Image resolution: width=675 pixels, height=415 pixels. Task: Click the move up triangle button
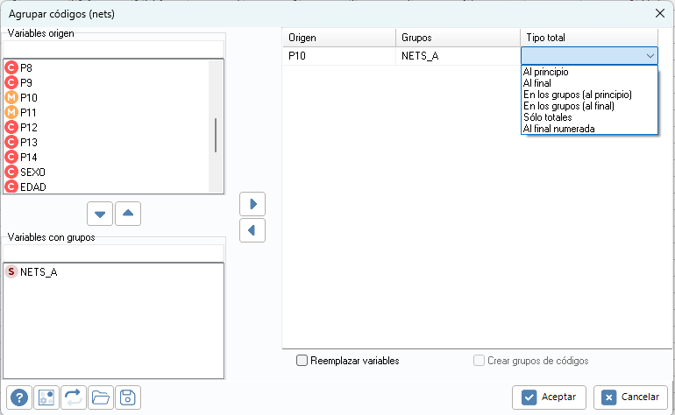(x=128, y=214)
